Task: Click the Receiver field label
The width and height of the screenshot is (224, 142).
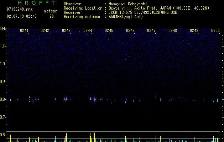Action: point(72,12)
